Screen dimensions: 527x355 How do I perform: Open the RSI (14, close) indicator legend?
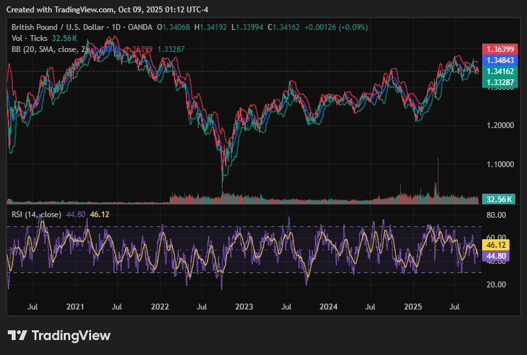coord(36,214)
